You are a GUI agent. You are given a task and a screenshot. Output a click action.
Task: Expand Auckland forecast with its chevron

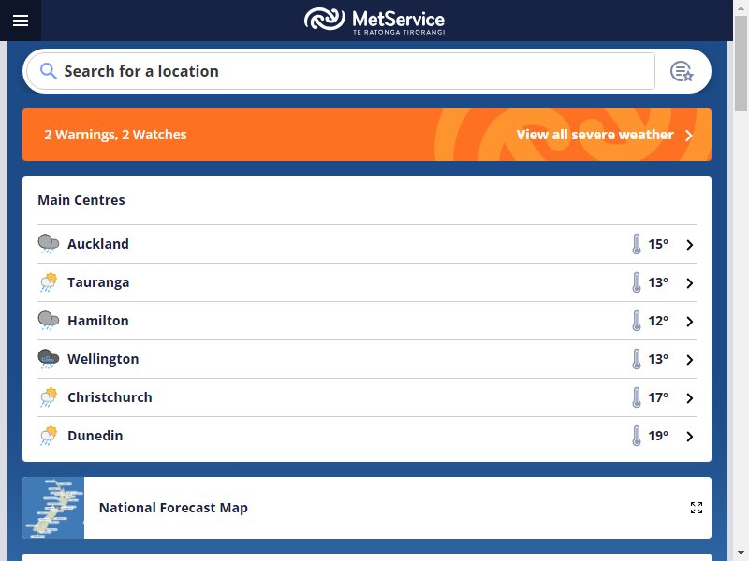click(x=690, y=245)
